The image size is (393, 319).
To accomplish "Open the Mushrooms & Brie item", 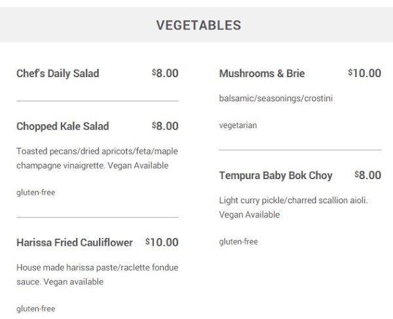I will point(262,74).
